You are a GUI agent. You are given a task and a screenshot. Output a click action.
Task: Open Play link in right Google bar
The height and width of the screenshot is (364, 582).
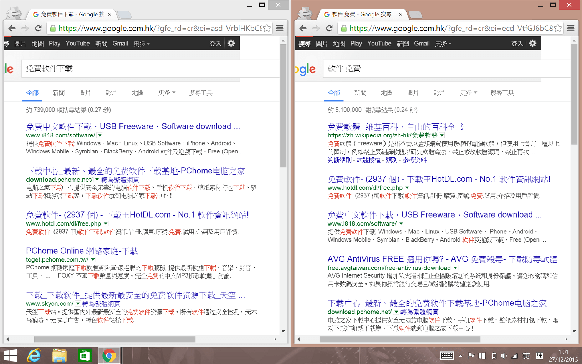pos(356,44)
